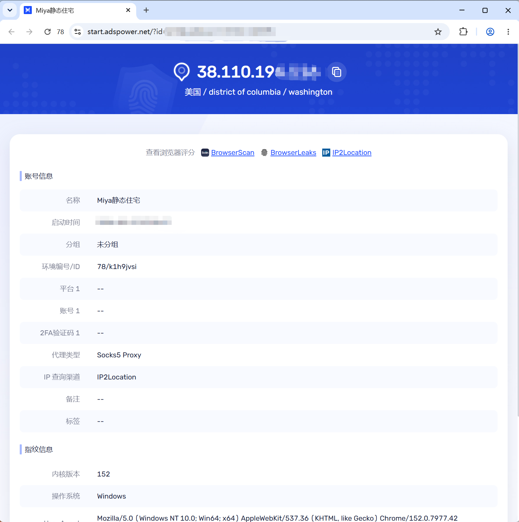Screen dimensions: 519x522
Task: Click the 启动时间 label
Action: [x=66, y=223]
